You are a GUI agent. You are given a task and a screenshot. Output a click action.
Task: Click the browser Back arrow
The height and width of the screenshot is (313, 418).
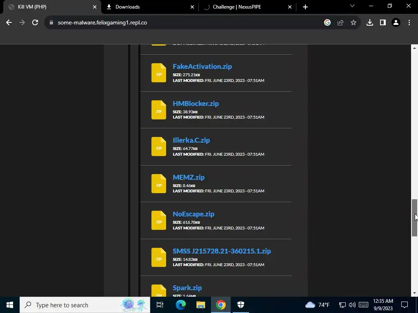point(9,23)
